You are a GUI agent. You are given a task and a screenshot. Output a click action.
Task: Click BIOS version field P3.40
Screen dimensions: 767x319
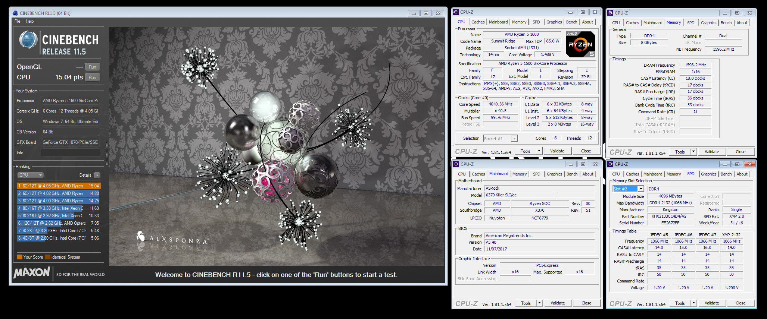tap(539, 242)
